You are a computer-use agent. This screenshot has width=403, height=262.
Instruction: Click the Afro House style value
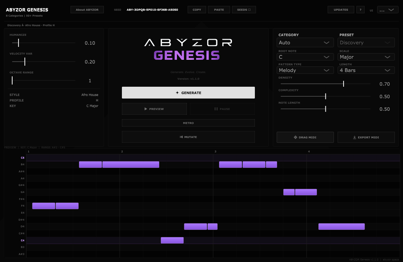coord(90,95)
